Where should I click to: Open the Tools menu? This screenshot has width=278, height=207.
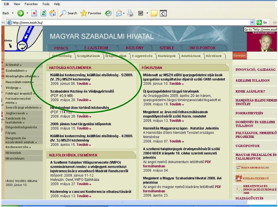coord(46,4)
